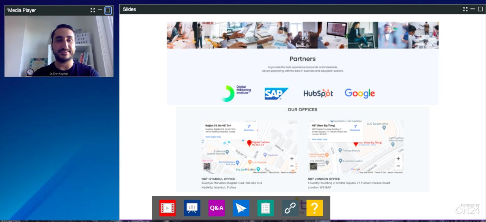The width and height of the screenshot is (486, 222).
Task: Open the chain link widget in the dock
Action: (x=290, y=208)
